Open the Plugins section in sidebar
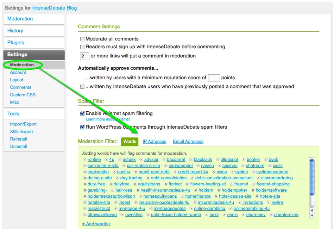 34,43
